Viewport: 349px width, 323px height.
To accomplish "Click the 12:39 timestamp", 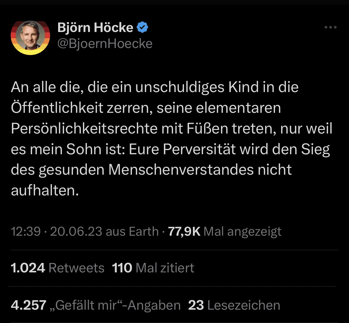I will (25, 231).
